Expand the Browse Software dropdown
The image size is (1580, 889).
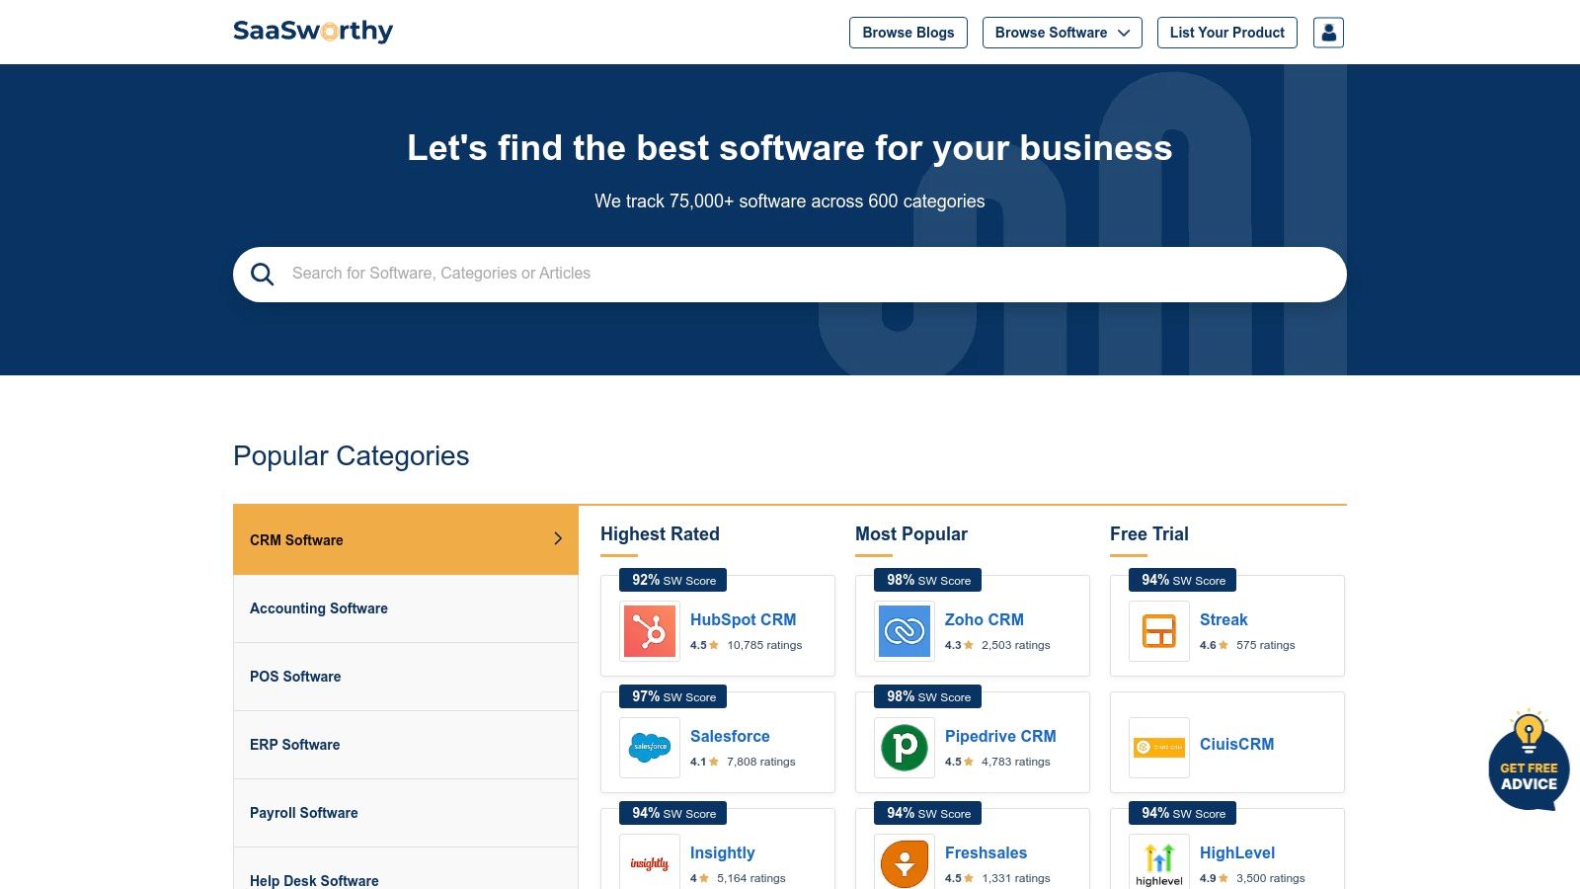pyautogui.click(x=1062, y=33)
